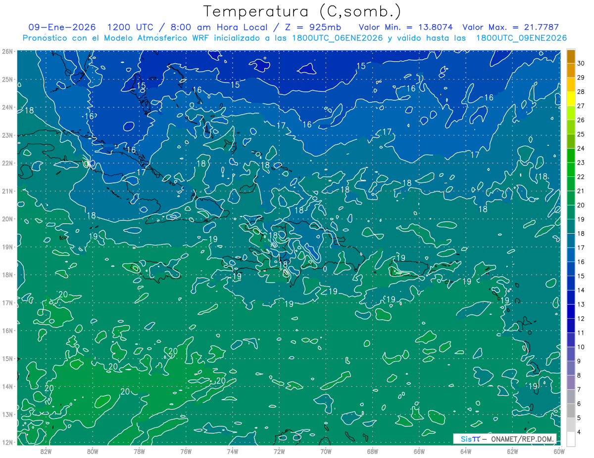Click the '80W' longitude label

coord(92,451)
